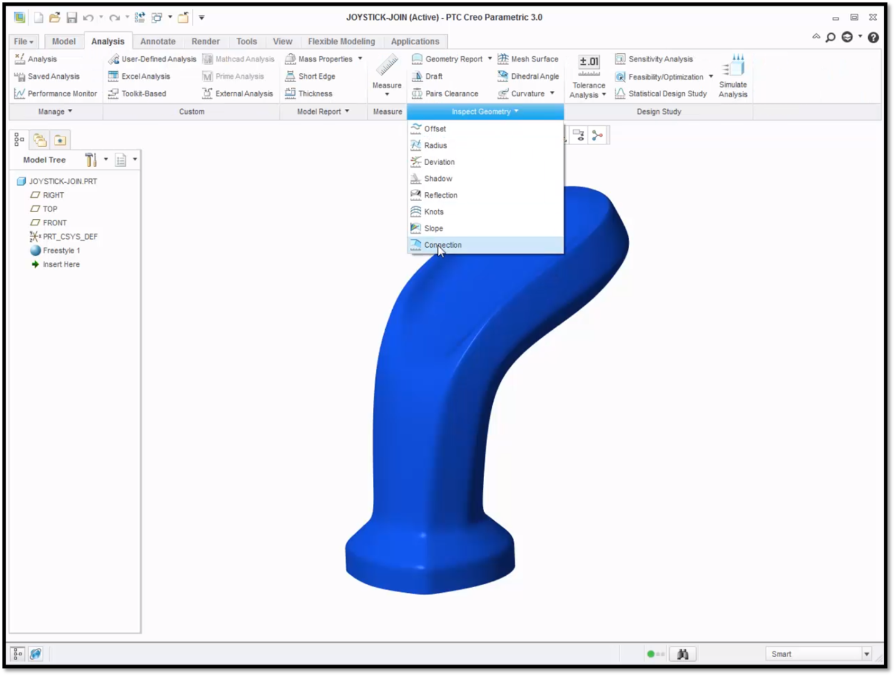Open the Manage group dropdown
This screenshot has height=676, width=895.
point(55,111)
